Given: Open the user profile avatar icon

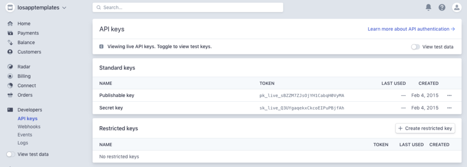Looking at the screenshot, I should (457, 7).
